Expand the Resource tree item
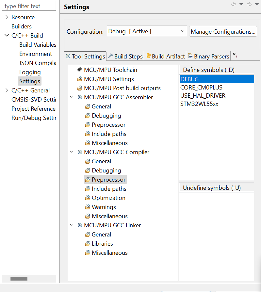 pyautogui.click(x=7, y=17)
